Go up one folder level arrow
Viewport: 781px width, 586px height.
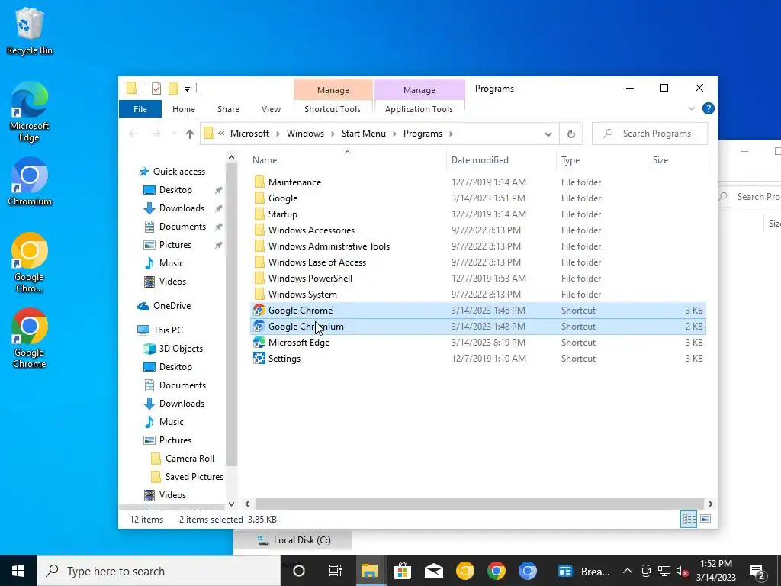pos(189,134)
